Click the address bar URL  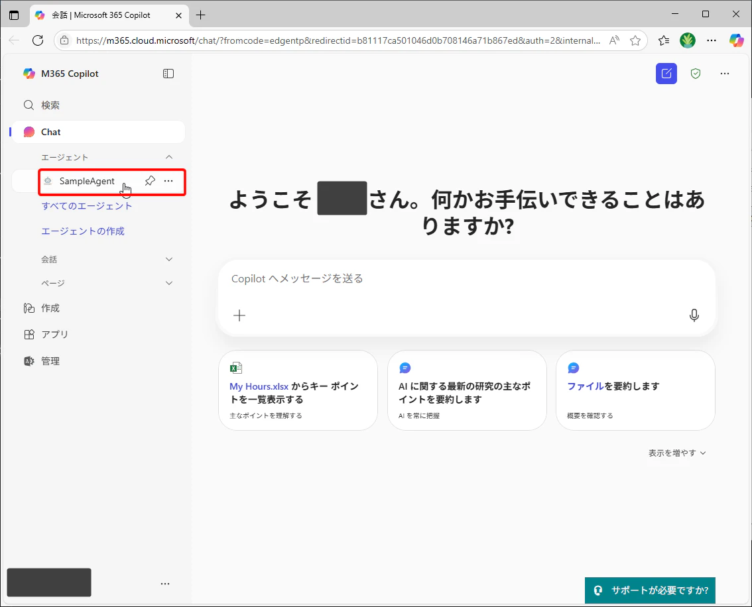pos(338,40)
